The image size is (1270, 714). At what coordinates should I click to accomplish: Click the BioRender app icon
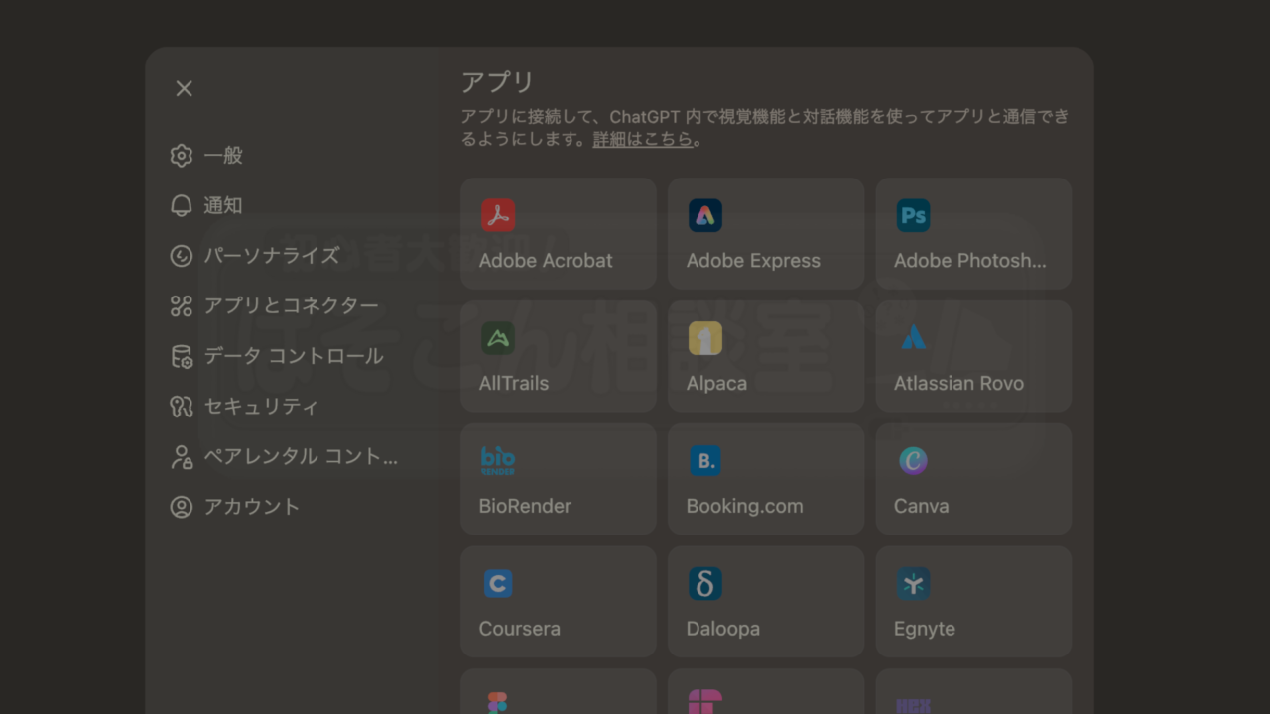[558, 479]
